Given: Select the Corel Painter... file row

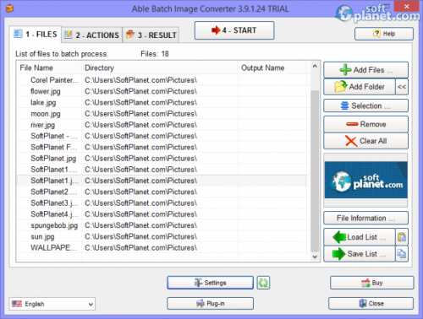Looking at the screenshot, I should 162,80.
